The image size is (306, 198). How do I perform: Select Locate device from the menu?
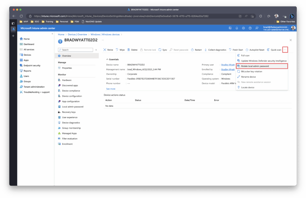point(248,88)
